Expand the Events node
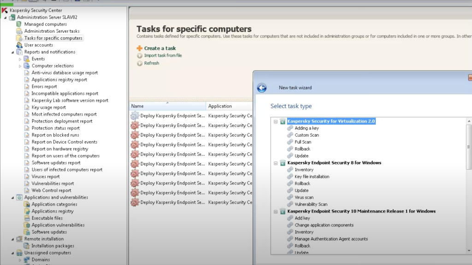 [x=20, y=59]
